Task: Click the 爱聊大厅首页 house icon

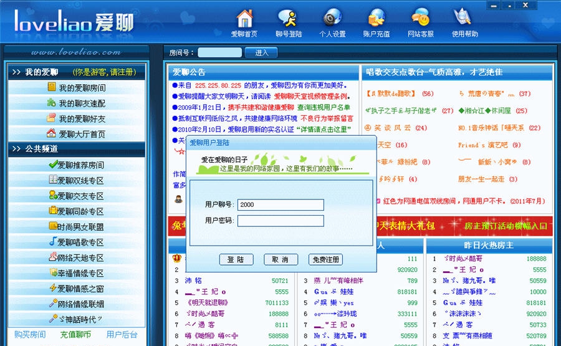Action: pos(52,133)
